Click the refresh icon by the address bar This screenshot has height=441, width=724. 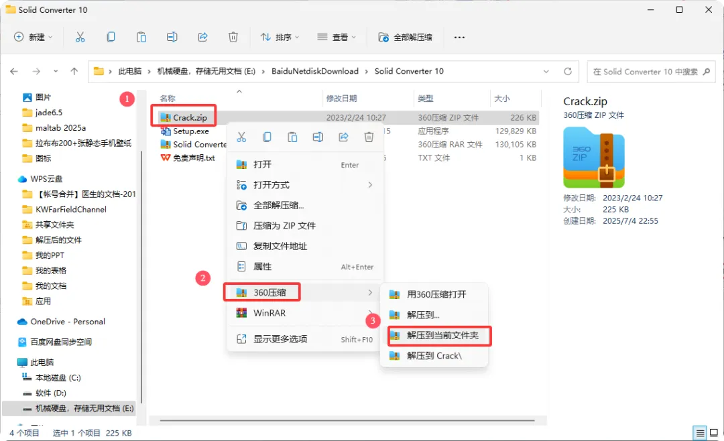(568, 72)
